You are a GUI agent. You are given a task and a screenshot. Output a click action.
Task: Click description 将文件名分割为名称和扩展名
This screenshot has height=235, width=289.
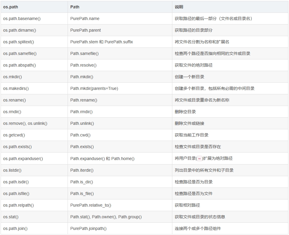pos(202,42)
